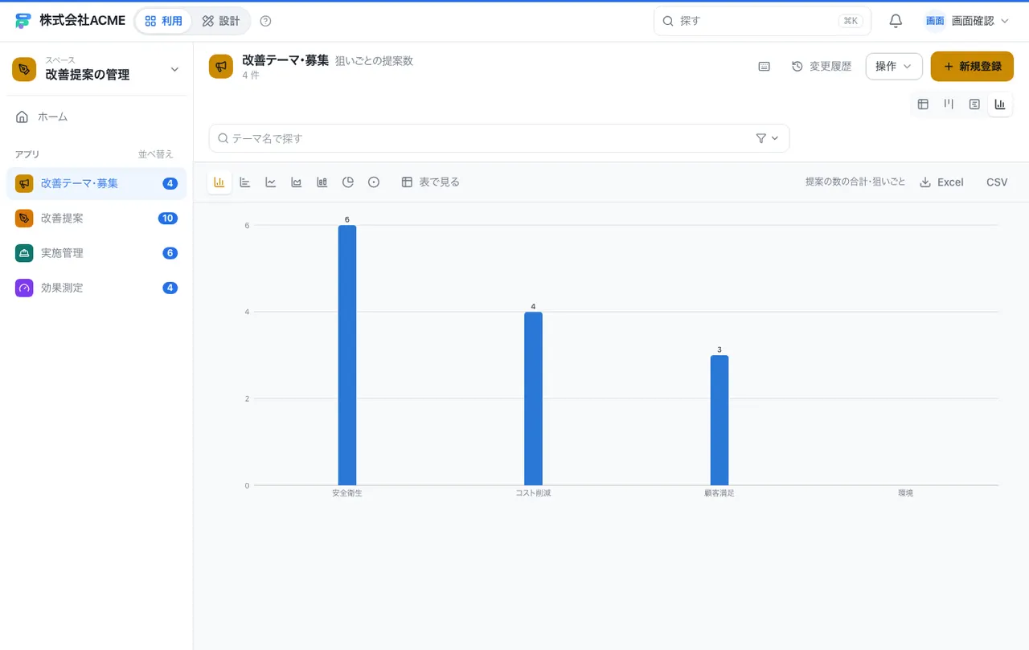Focus the global 探す search box
This screenshot has width=1029, height=650.
click(762, 21)
